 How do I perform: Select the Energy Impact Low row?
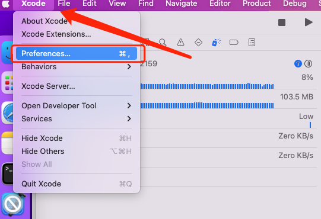(228, 119)
